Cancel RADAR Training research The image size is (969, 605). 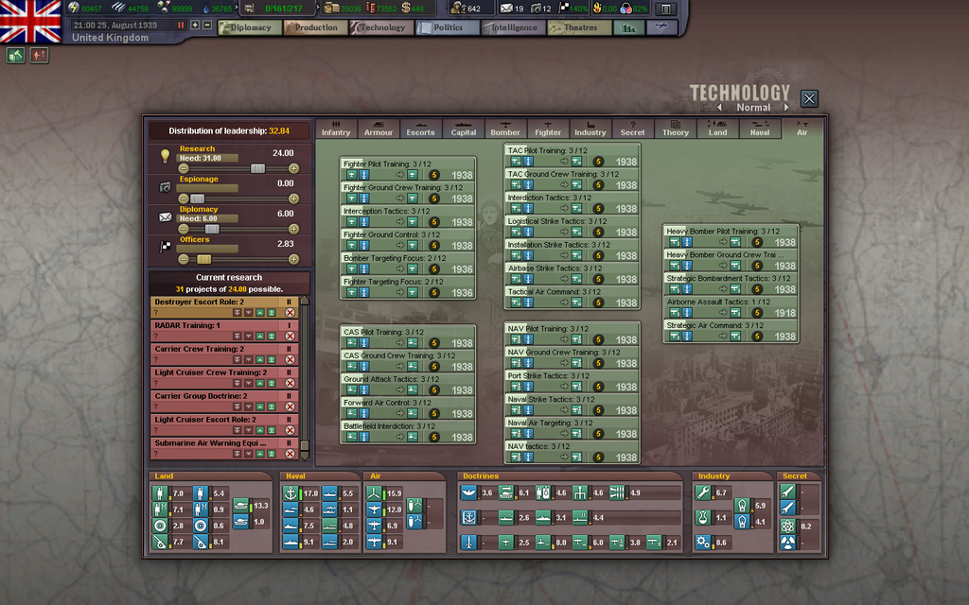[x=290, y=337]
